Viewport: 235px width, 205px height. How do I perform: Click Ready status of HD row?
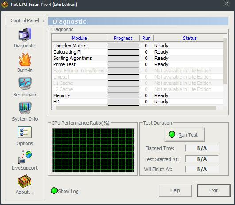tap(162, 102)
